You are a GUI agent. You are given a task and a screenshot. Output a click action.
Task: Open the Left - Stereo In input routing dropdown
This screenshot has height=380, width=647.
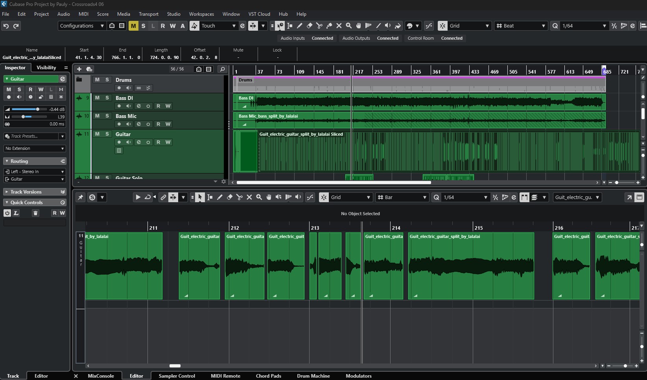pos(35,172)
